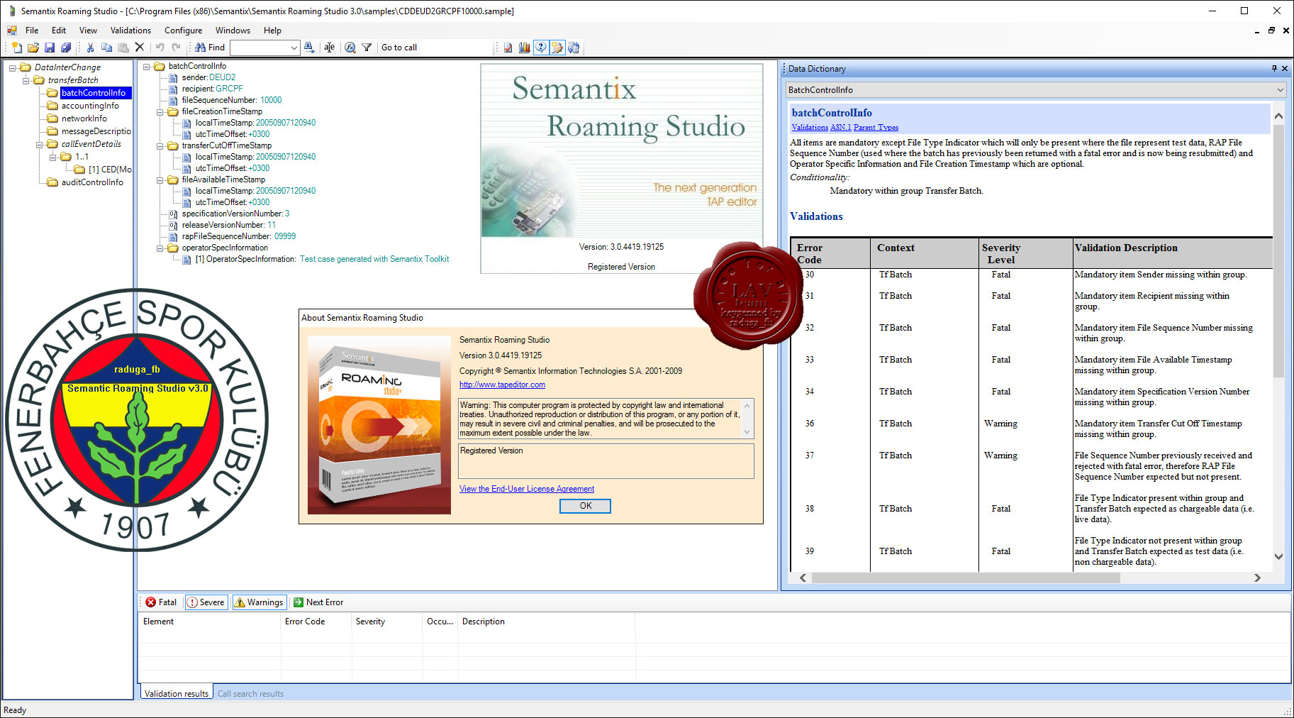This screenshot has height=718, width=1294.
Task: Click the Paste toolbar icon
Action: [x=123, y=48]
